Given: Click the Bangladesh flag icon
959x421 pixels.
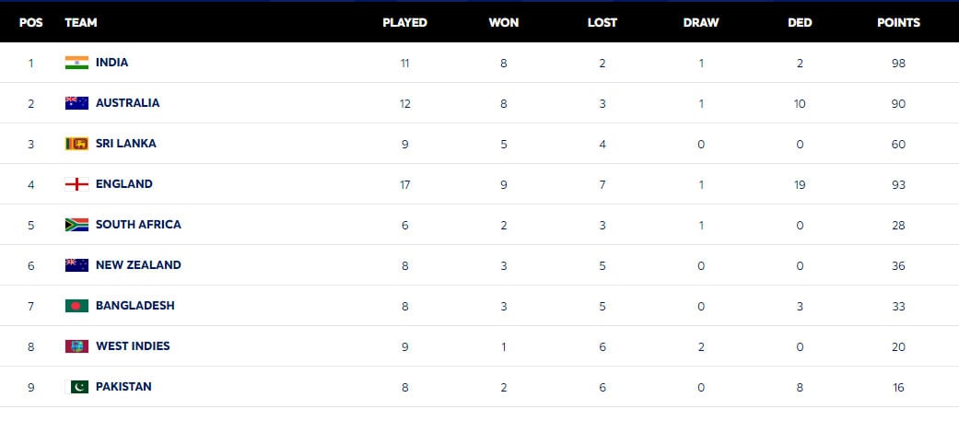Looking at the screenshot, I should pos(76,305).
